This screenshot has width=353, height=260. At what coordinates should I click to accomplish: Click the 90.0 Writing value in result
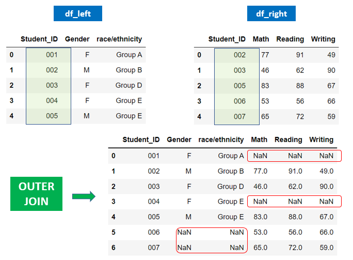[326, 186]
